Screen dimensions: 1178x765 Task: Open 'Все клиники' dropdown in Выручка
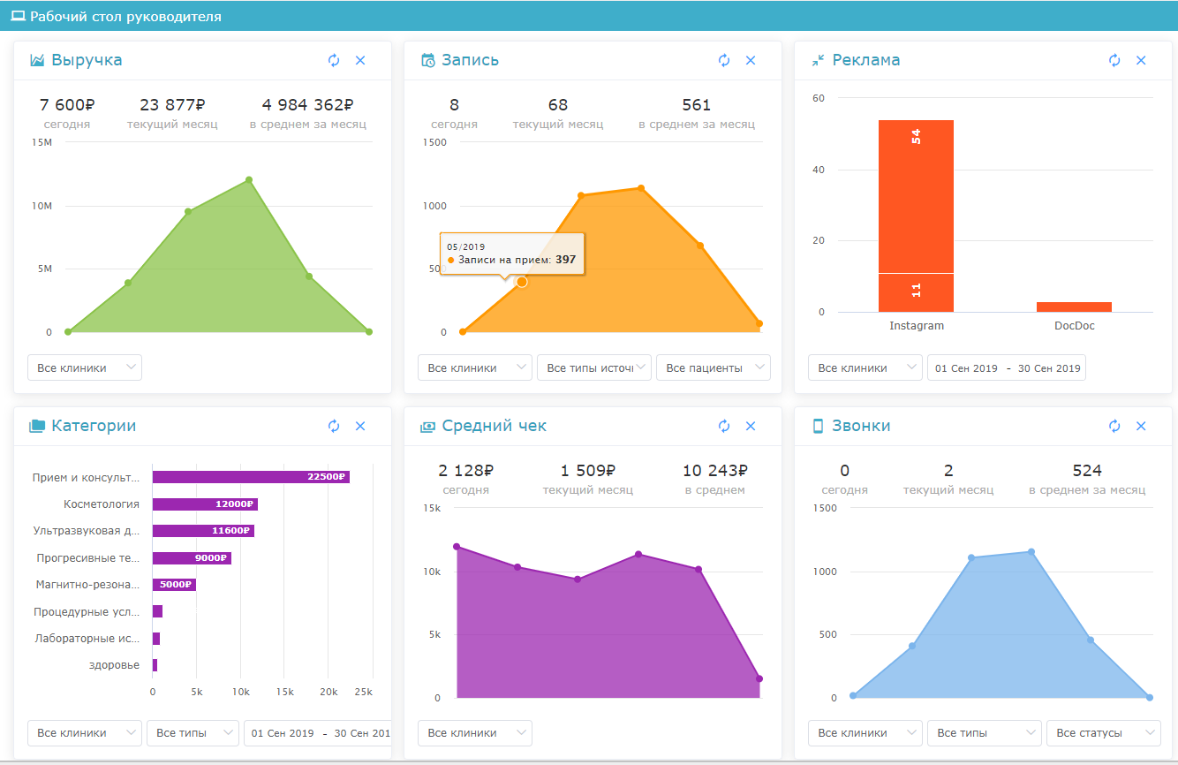tap(85, 367)
